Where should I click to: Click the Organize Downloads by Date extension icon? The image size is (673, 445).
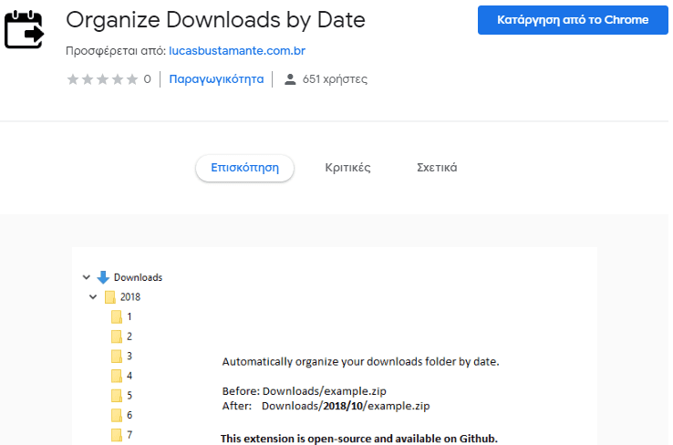25,29
